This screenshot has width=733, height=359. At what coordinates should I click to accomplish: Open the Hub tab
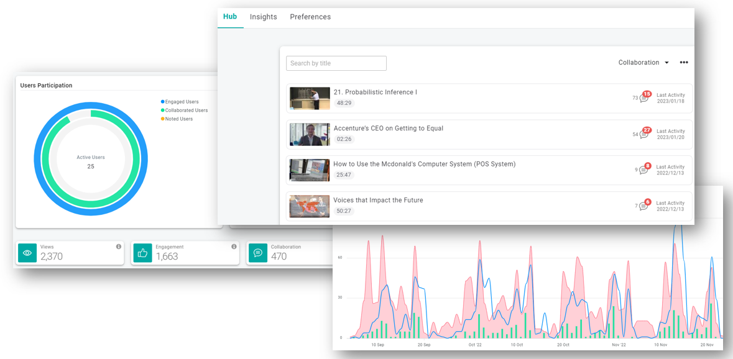(x=230, y=17)
